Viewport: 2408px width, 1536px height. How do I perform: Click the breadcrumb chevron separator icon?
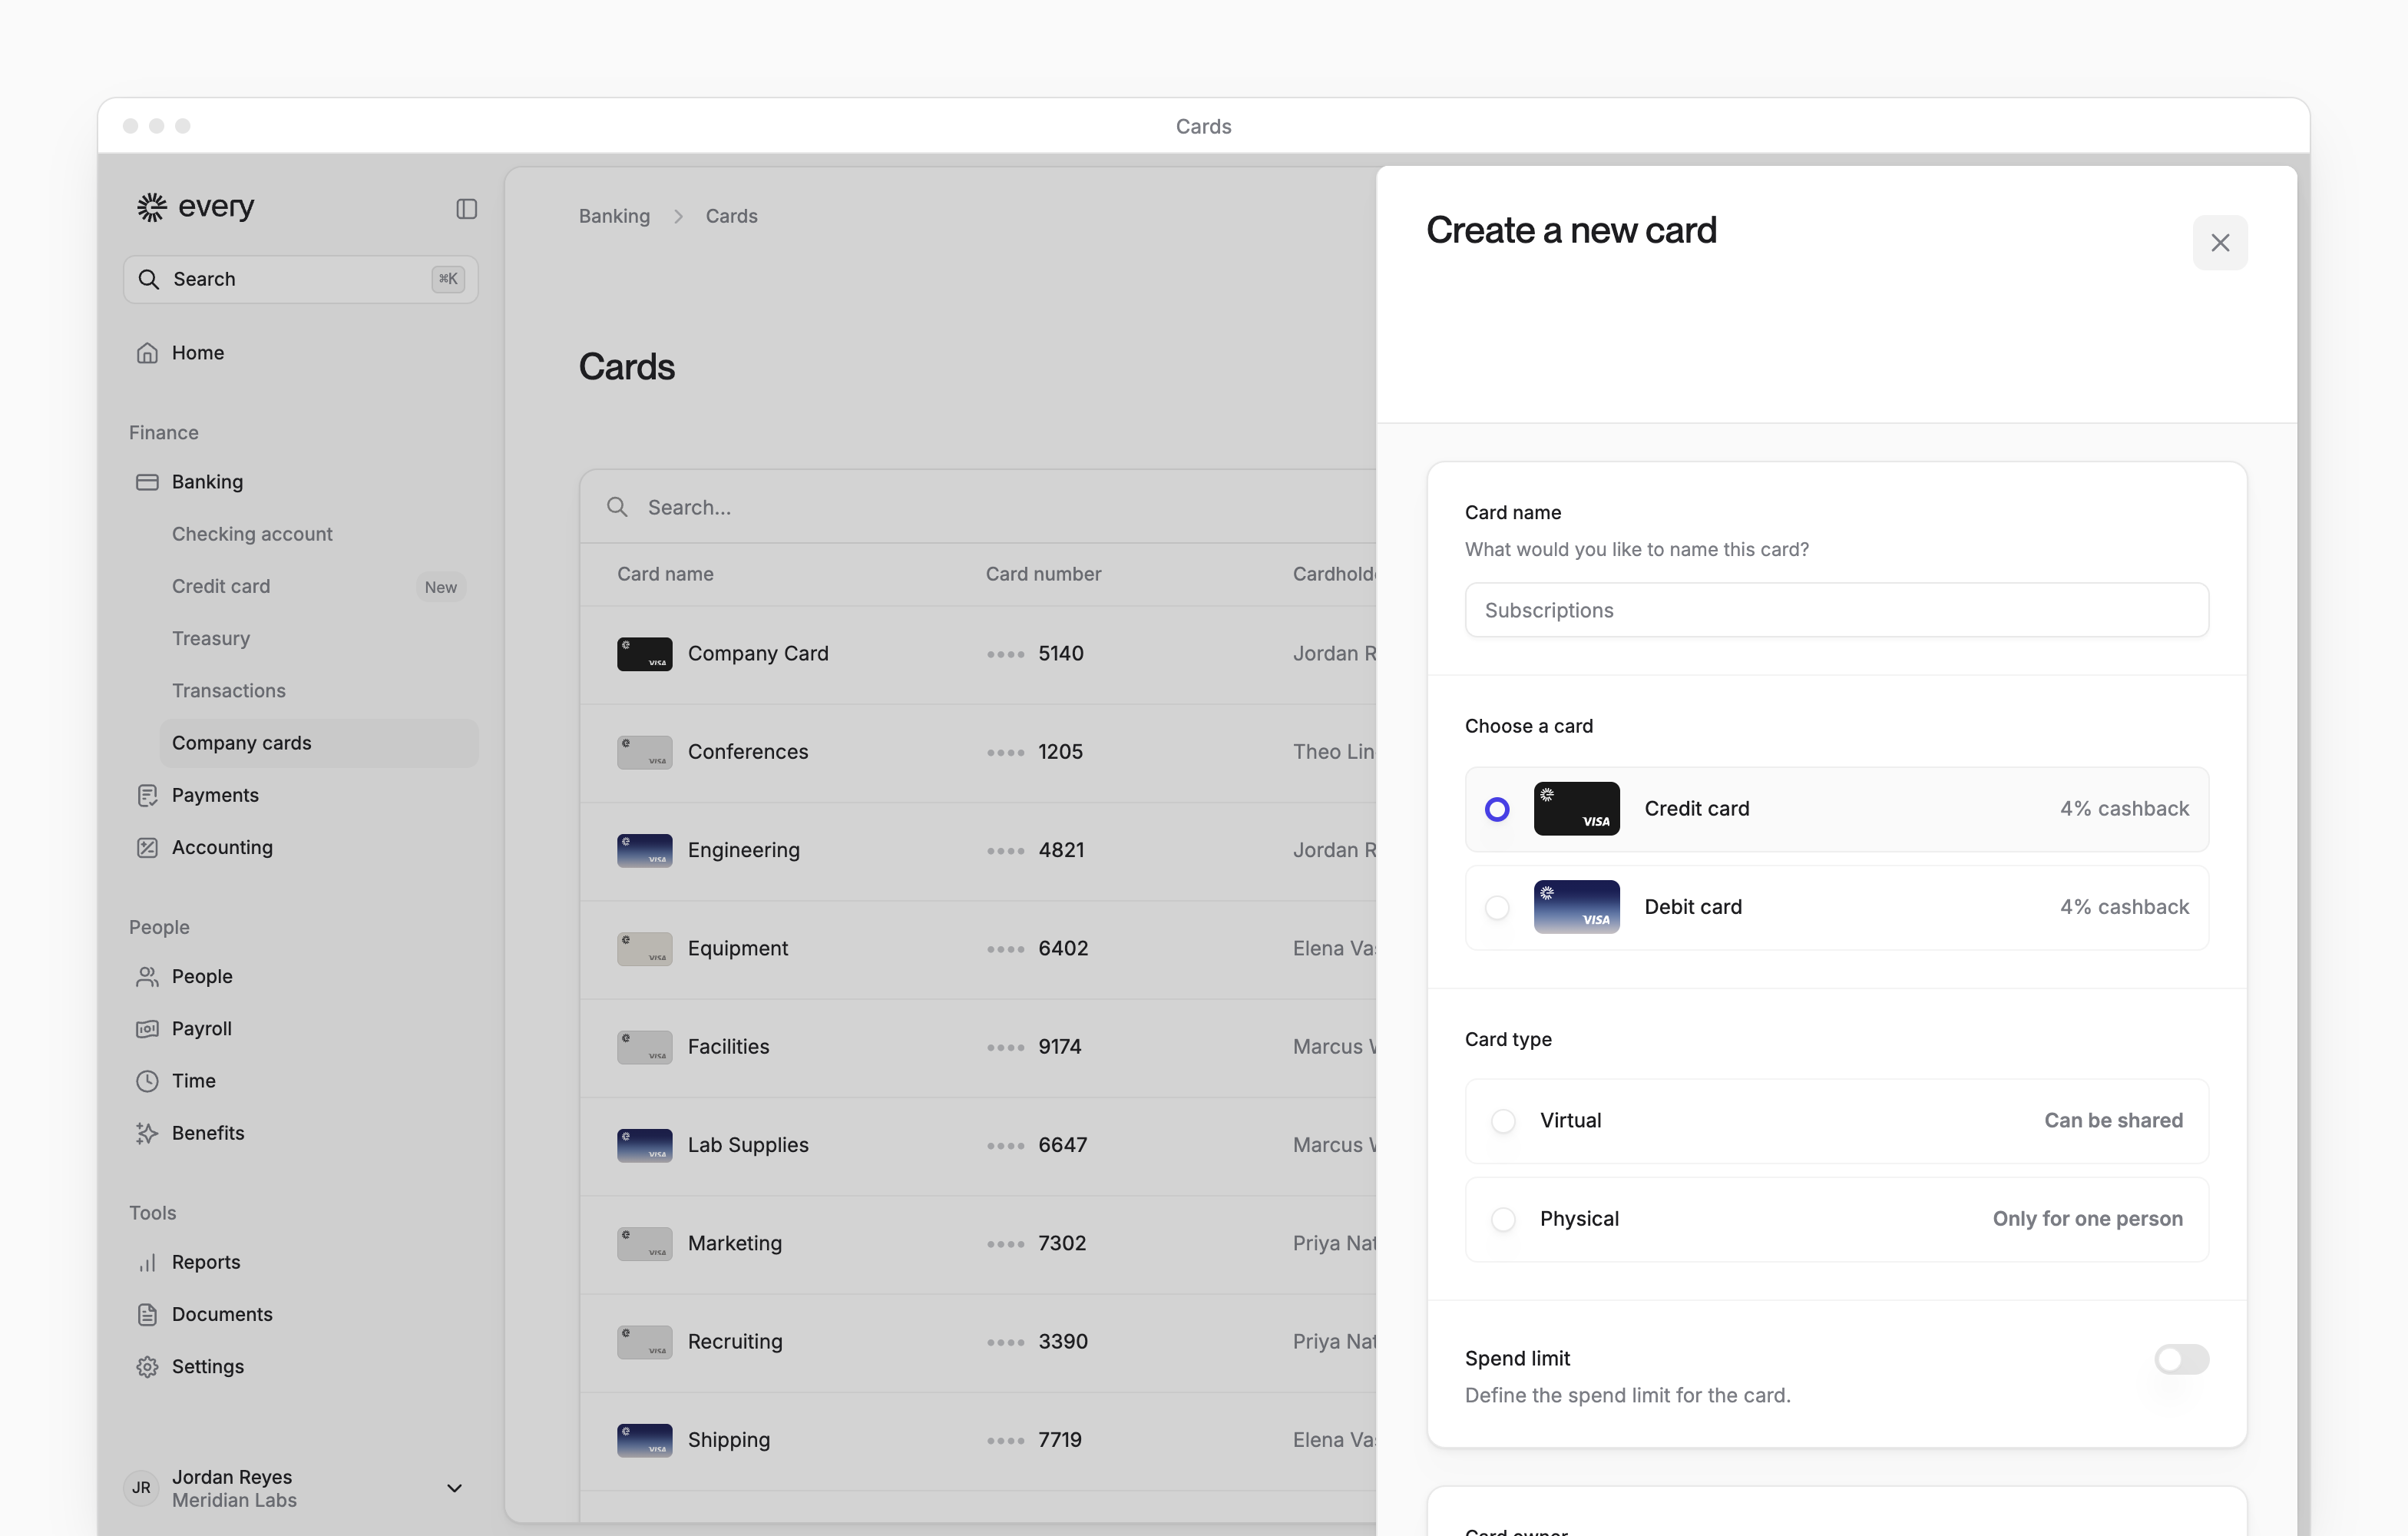[678, 216]
